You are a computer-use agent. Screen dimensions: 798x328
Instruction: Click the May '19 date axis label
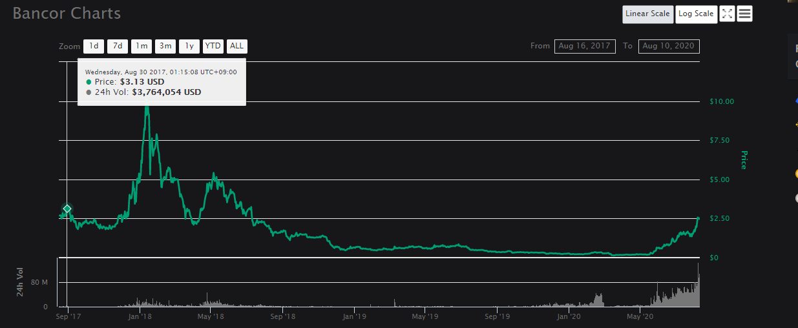(x=425, y=316)
